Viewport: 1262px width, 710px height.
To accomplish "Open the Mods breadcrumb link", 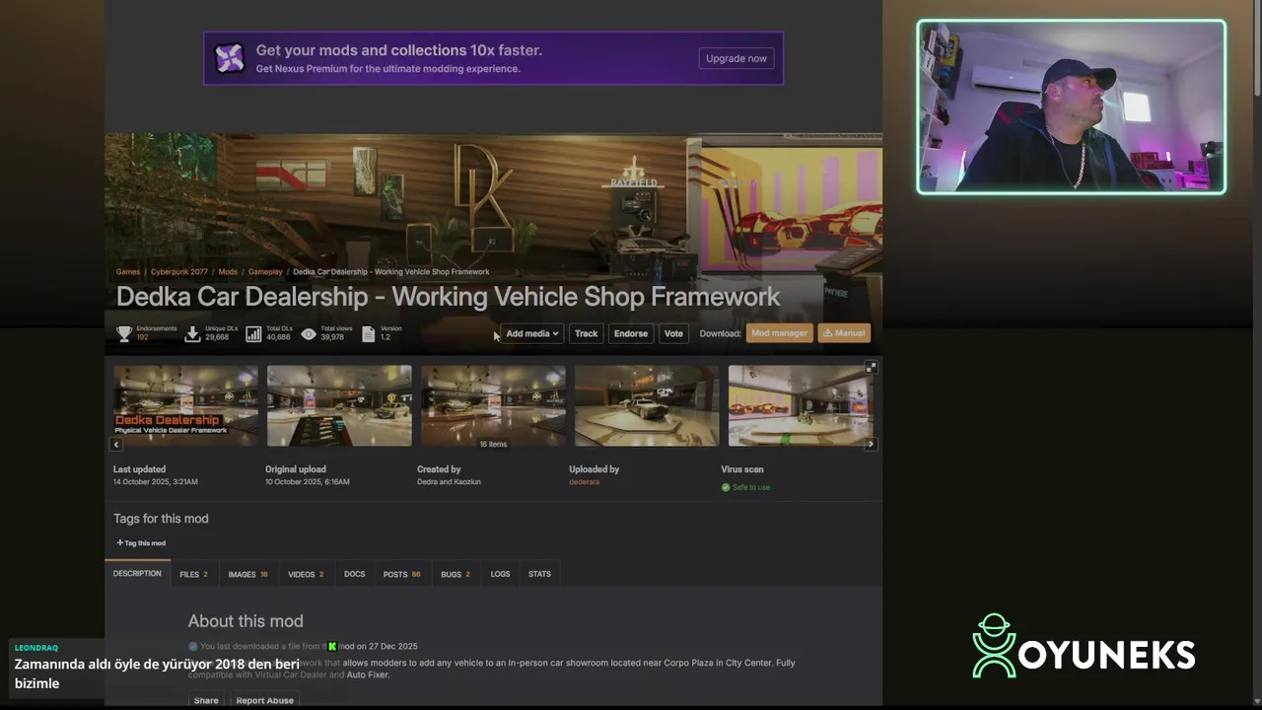I will click(x=228, y=272).
